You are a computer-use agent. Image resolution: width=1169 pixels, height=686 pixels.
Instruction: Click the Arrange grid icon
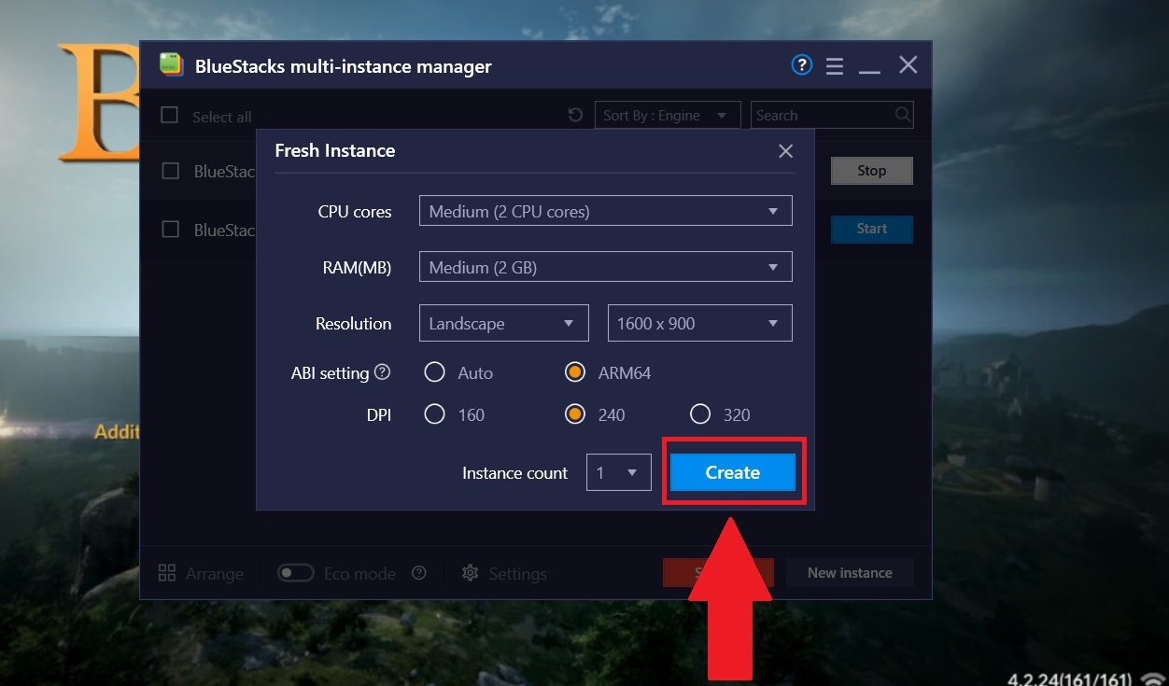167,573
